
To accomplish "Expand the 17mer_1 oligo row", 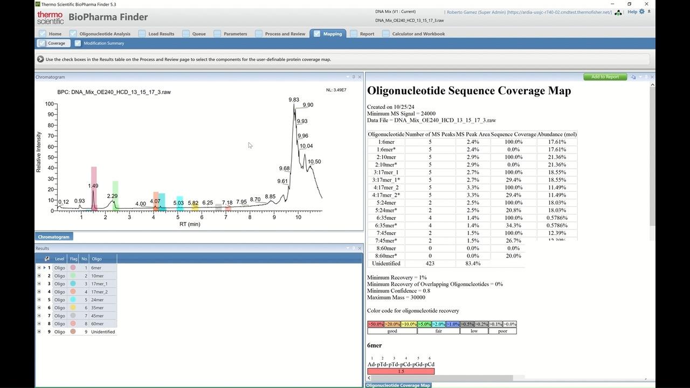I will 39,284.
